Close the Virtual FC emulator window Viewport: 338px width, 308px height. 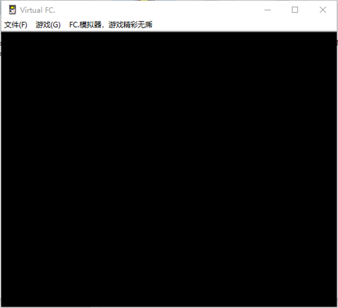(x=323, y=10)
